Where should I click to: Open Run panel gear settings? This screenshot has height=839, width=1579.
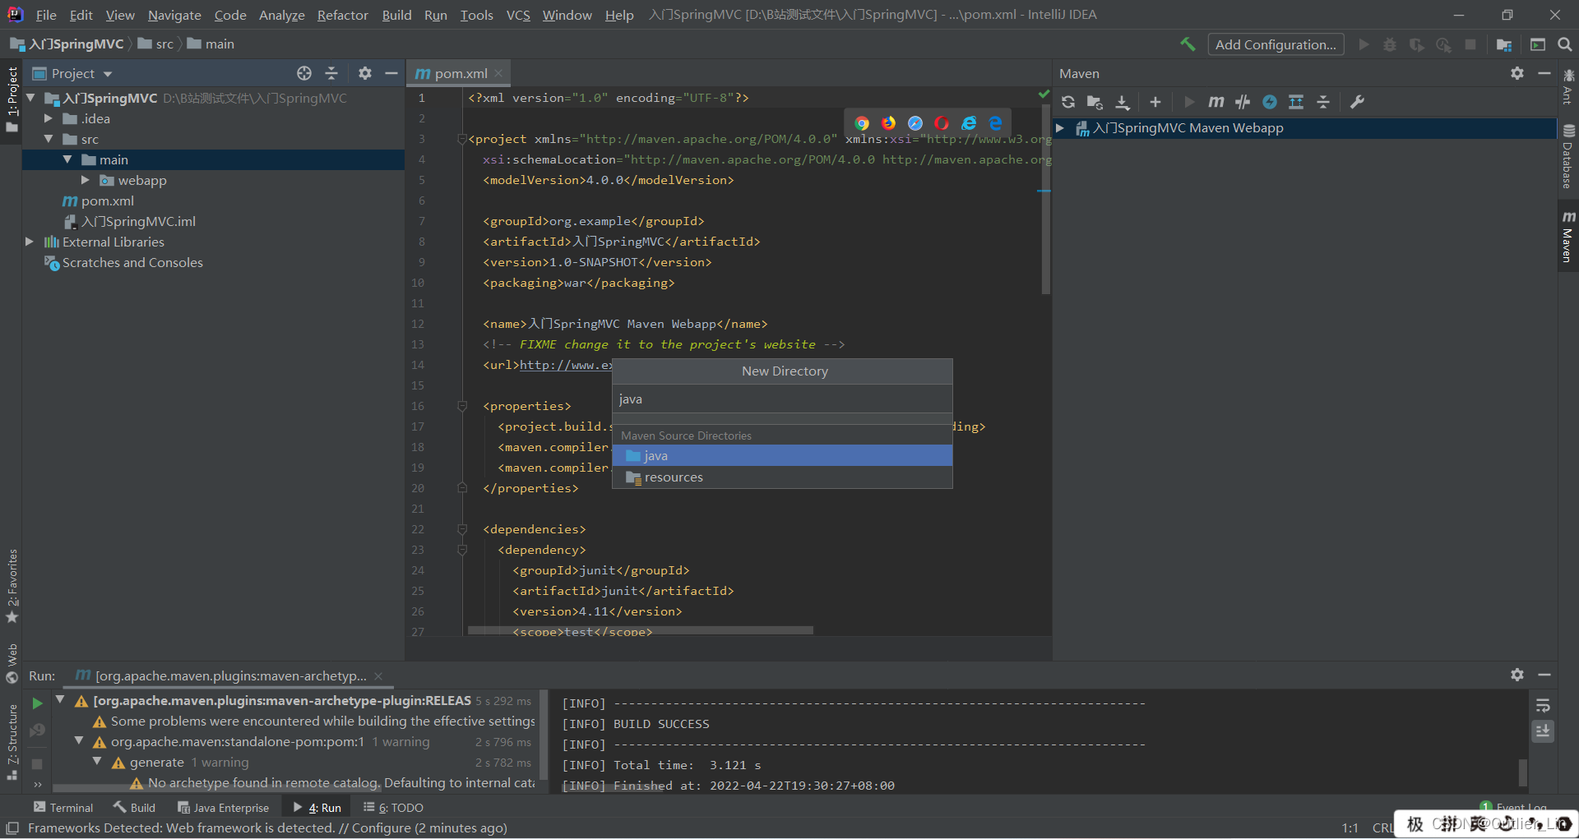[x=1517, y=675]
